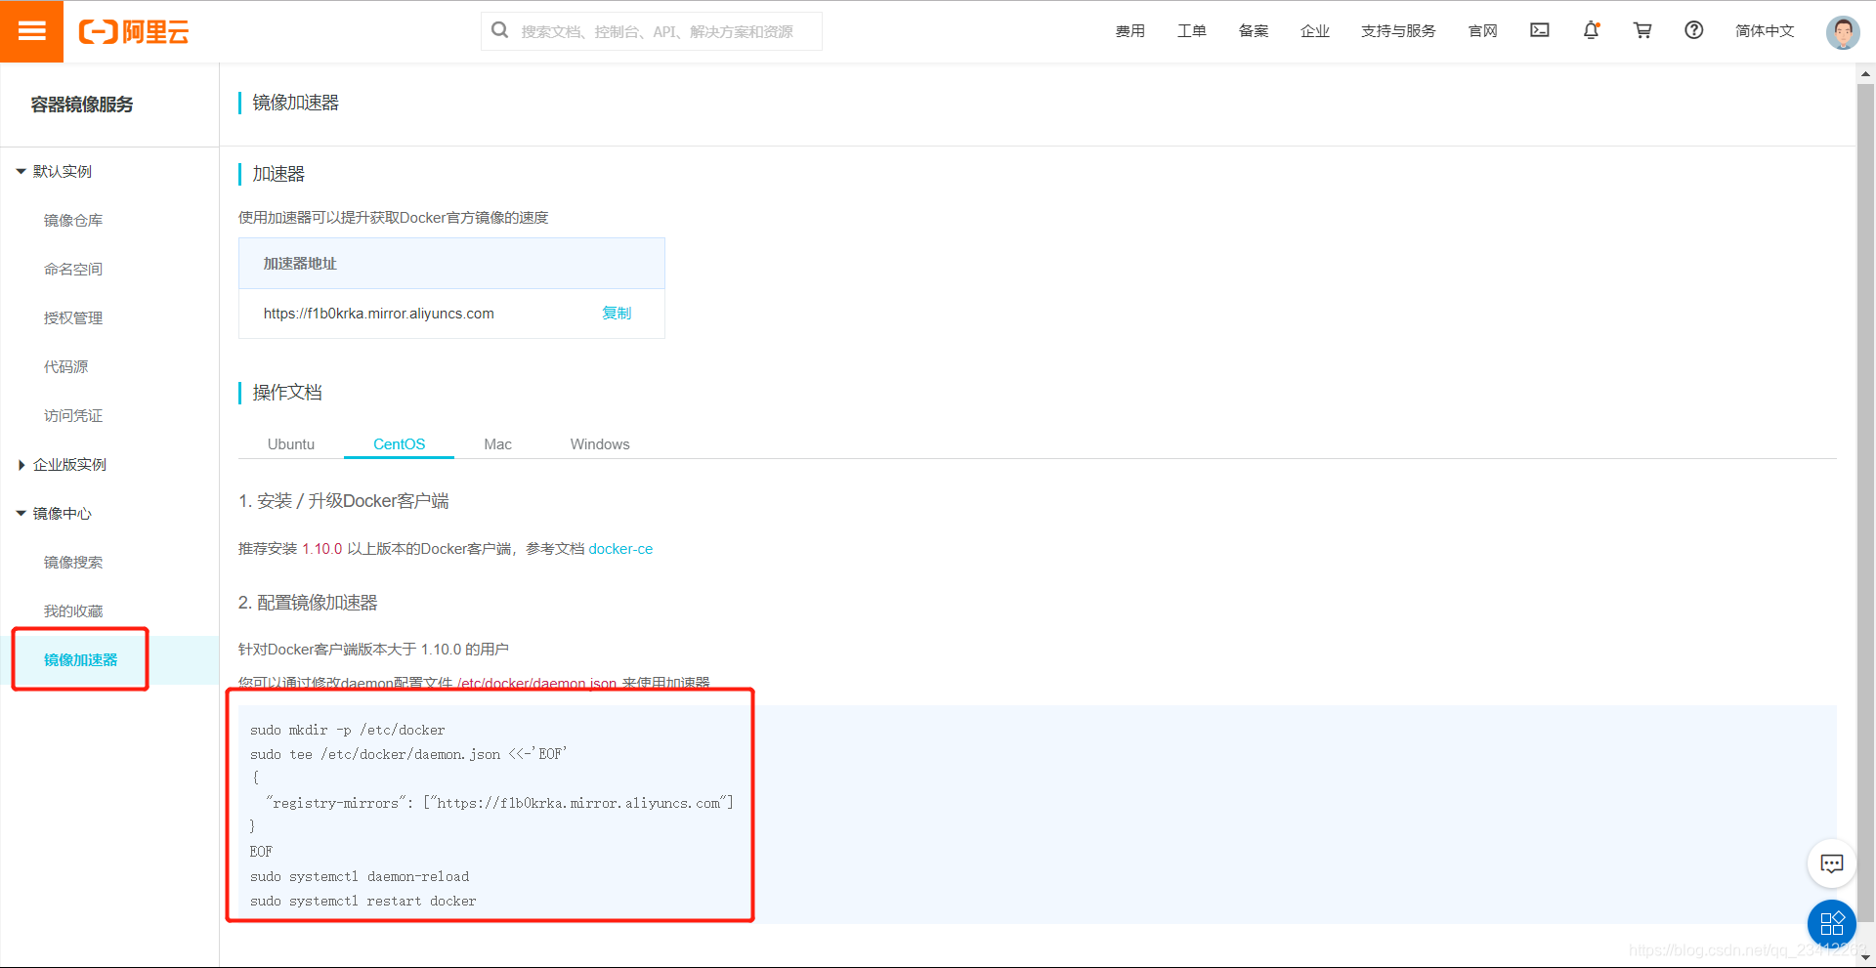Open the 工单 top menu
The width and height of the screenshot is (1876, 968).
pos(1192,31)
